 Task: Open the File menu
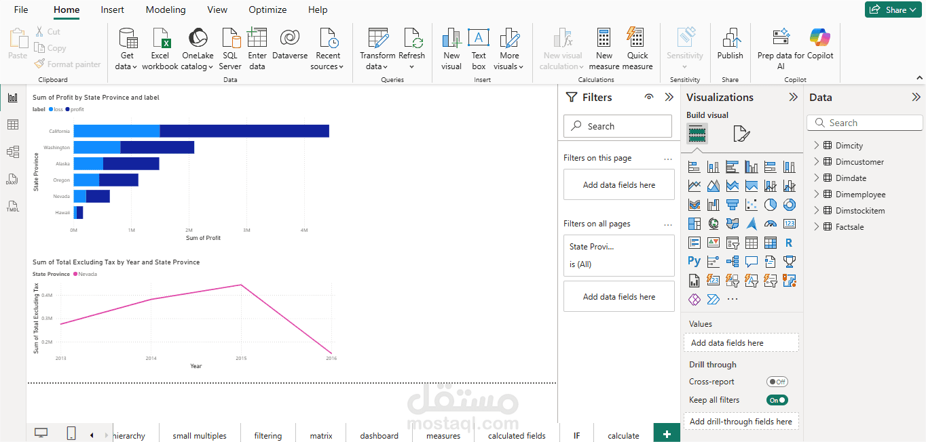21,9
